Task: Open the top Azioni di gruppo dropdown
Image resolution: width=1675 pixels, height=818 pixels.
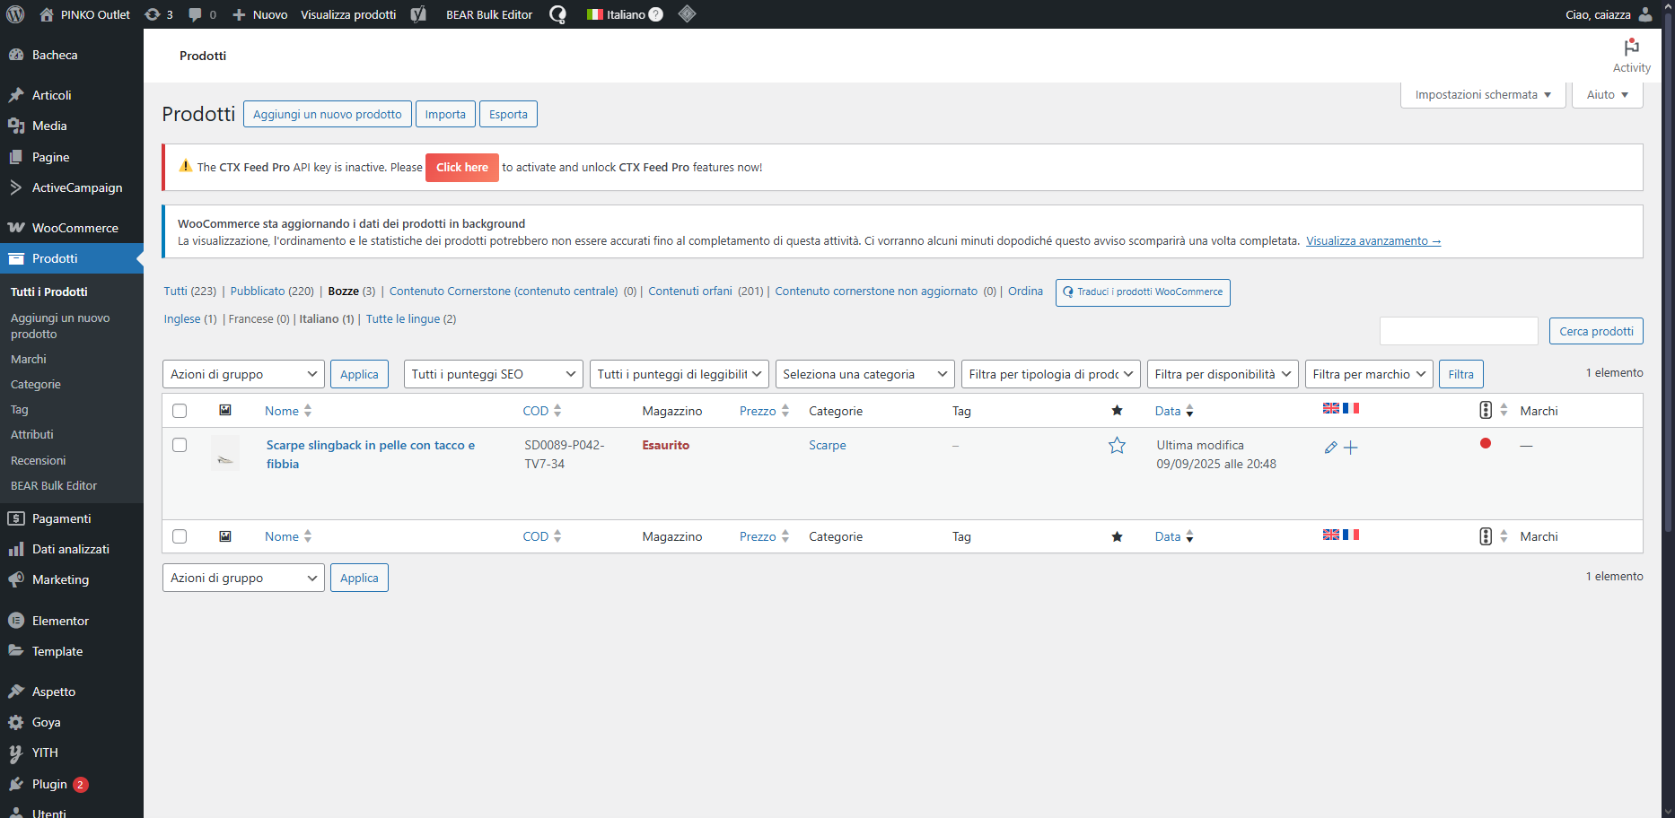Action: tap(243, 374)
